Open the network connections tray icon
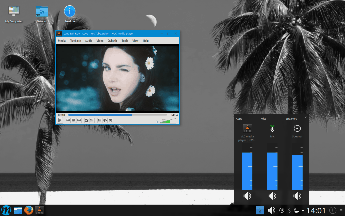Image resolution: width=345 pixels, height=216 pixels. point(296,210)
